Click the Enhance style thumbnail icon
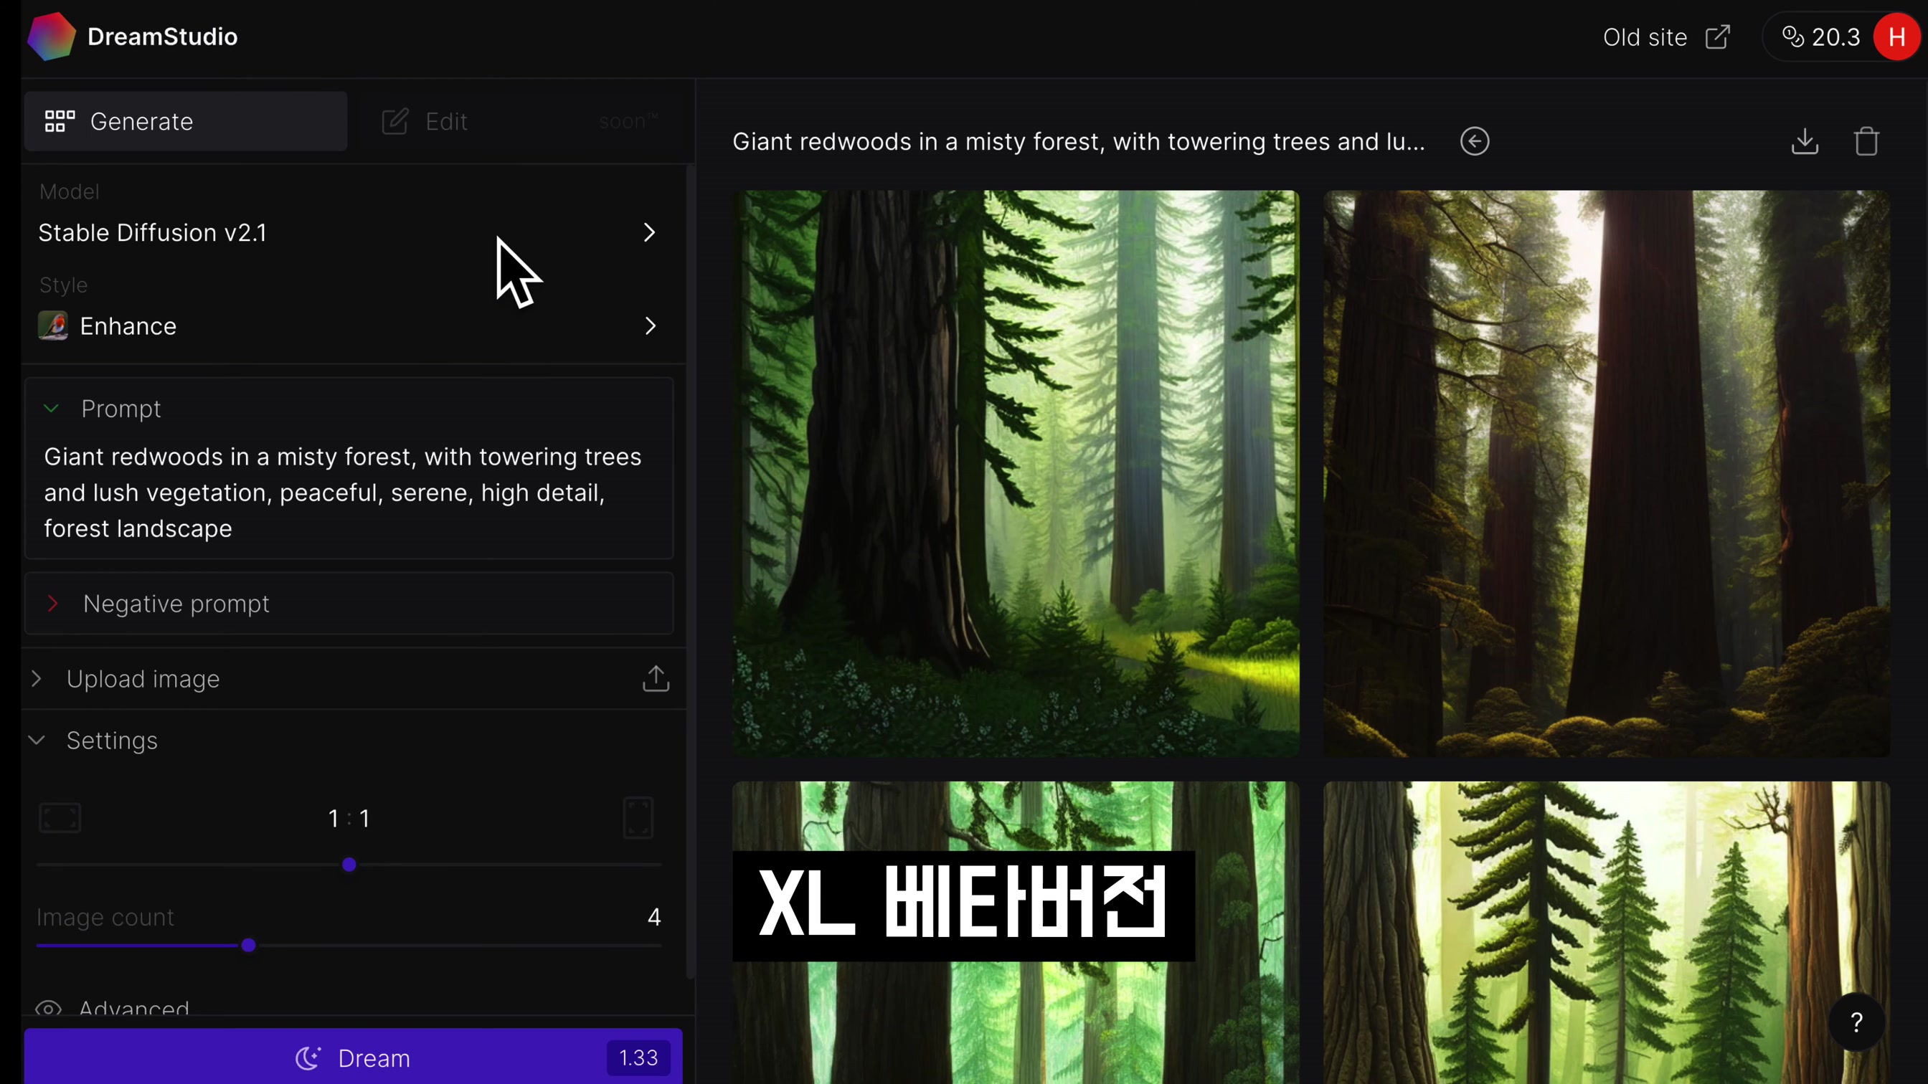The width and height of the screenshot is (1928, 1084). 53,326
